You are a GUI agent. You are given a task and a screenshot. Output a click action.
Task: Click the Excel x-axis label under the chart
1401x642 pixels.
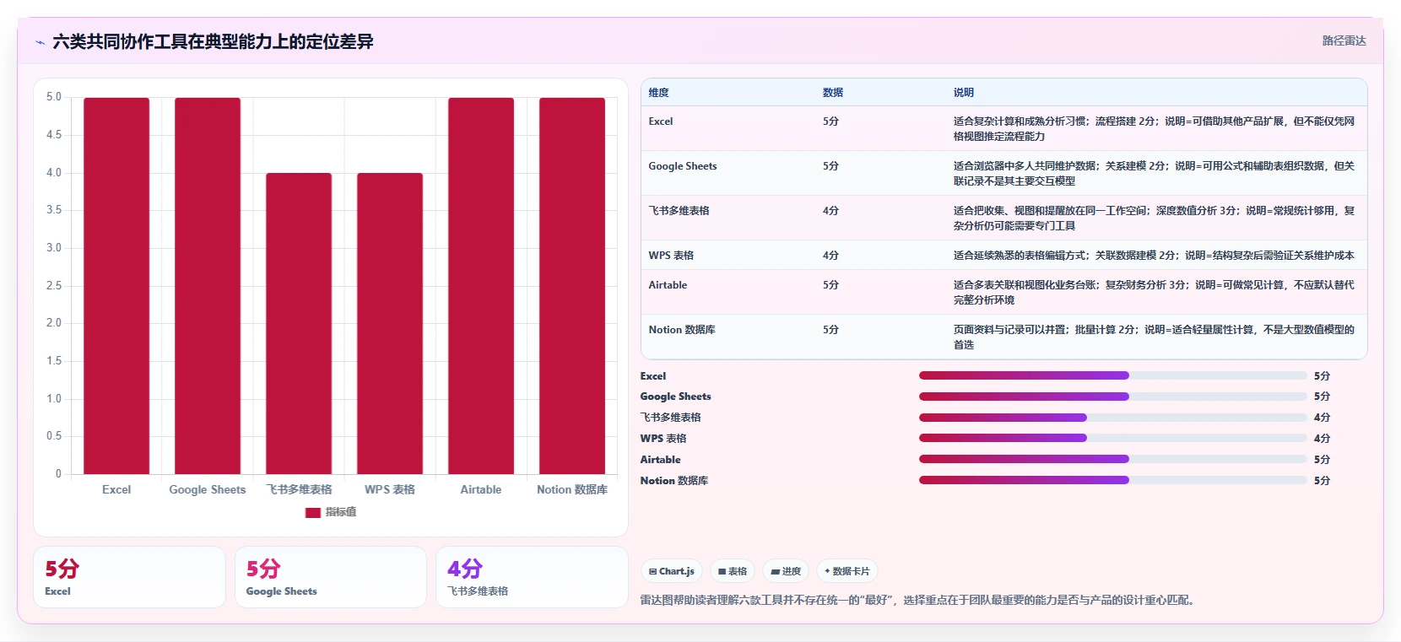coord(116,489)
